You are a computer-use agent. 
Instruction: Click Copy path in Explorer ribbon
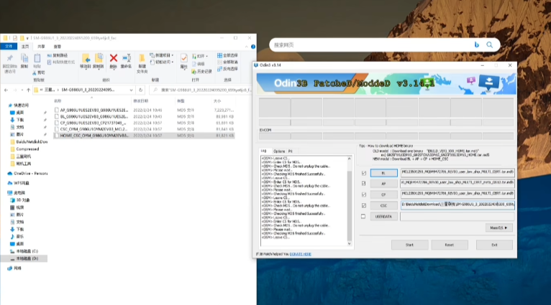coord(58,55)
